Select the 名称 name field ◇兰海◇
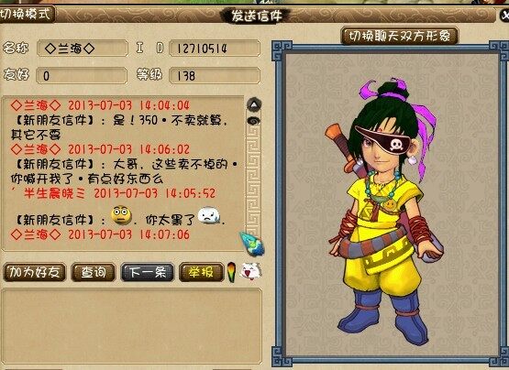Image resolution: width=509 pixels, height=370 pixels. pos(83,49)
